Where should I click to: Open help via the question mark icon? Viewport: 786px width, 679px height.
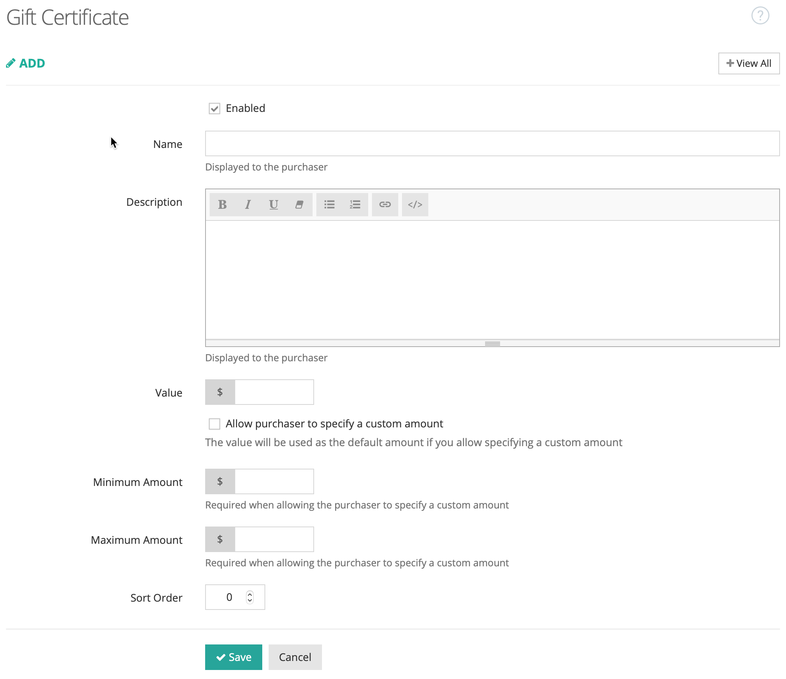point(760,16)
